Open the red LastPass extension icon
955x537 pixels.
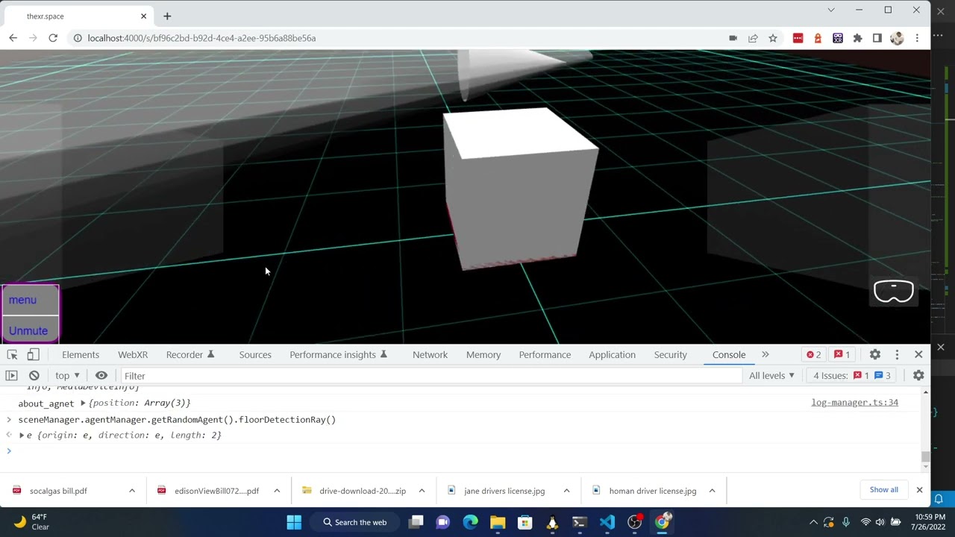coord(798,38)
